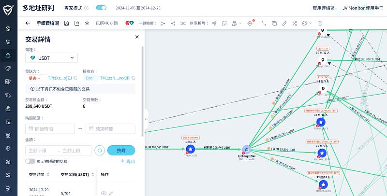Click the save diskette toolbar icon
The height and width of the screenshot is (196, 387).
tap(66, 23)
